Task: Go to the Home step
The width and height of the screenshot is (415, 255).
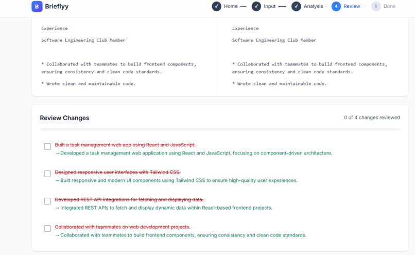Action: pyautogui.click(x=231, y=6)
